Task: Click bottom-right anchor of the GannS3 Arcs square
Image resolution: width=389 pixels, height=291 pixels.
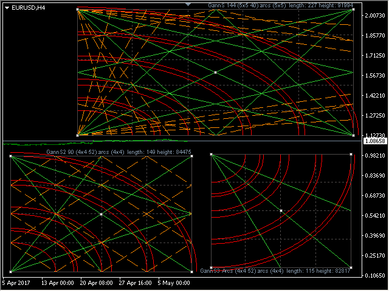Action: 351,267
